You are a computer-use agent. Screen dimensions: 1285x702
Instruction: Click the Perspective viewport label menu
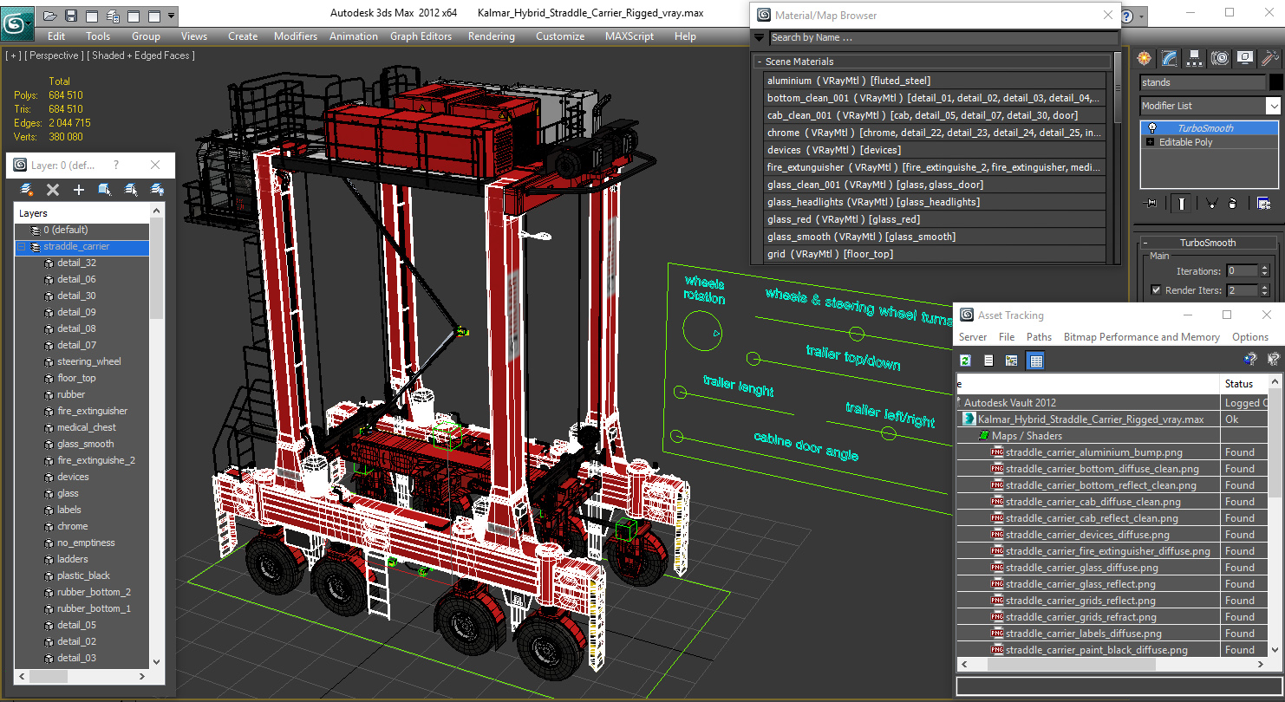pos(55,55)
